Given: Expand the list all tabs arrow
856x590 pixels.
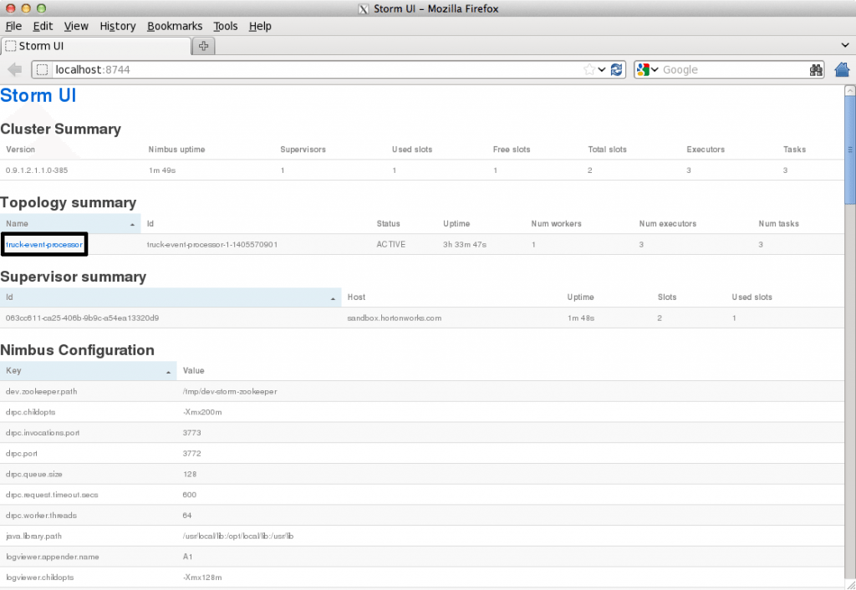Looking at the screenshot, I should [x=844, y=45].
